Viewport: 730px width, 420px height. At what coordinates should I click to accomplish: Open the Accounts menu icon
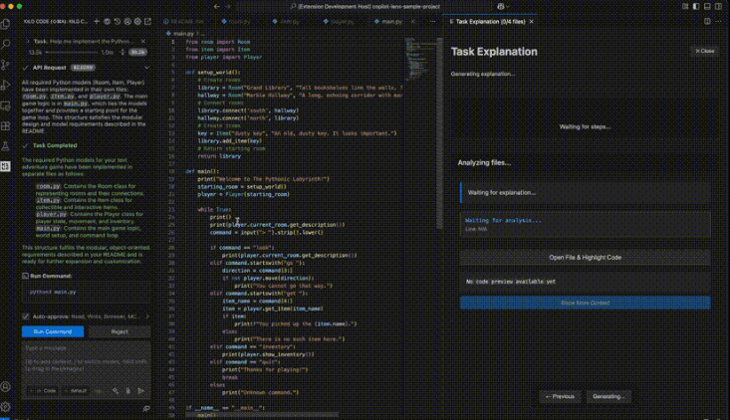pyautogui.click(x=6, y=386)
